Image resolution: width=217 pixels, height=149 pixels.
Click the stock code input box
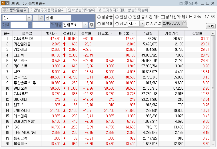click(36, 18)
